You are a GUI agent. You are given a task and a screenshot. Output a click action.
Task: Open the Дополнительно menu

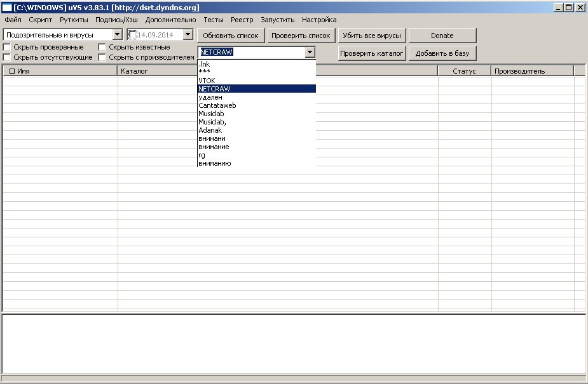(170, 20)
